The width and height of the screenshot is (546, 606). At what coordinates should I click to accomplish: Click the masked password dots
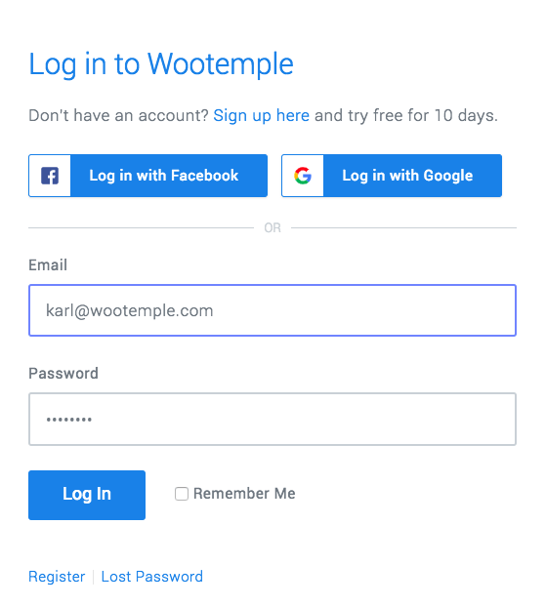[69, 420]
